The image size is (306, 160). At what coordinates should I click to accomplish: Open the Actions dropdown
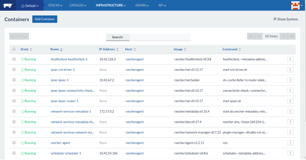19,36
